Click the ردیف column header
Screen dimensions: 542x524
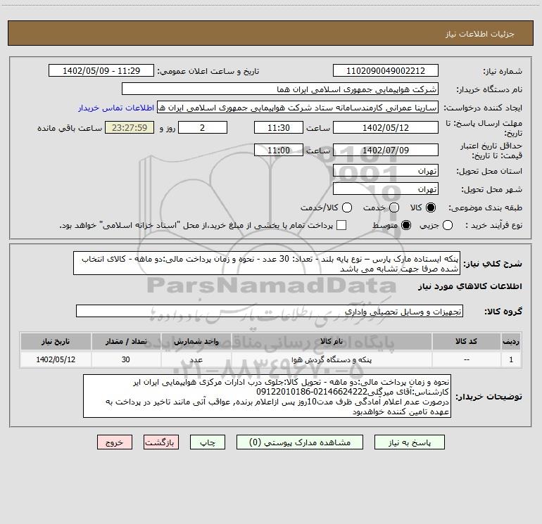(511, 341)
